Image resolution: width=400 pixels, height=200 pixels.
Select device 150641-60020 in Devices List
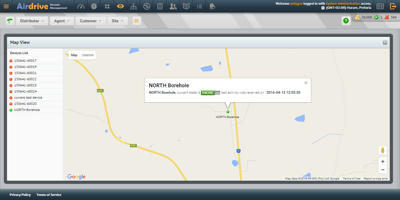[x=35, y=104]
